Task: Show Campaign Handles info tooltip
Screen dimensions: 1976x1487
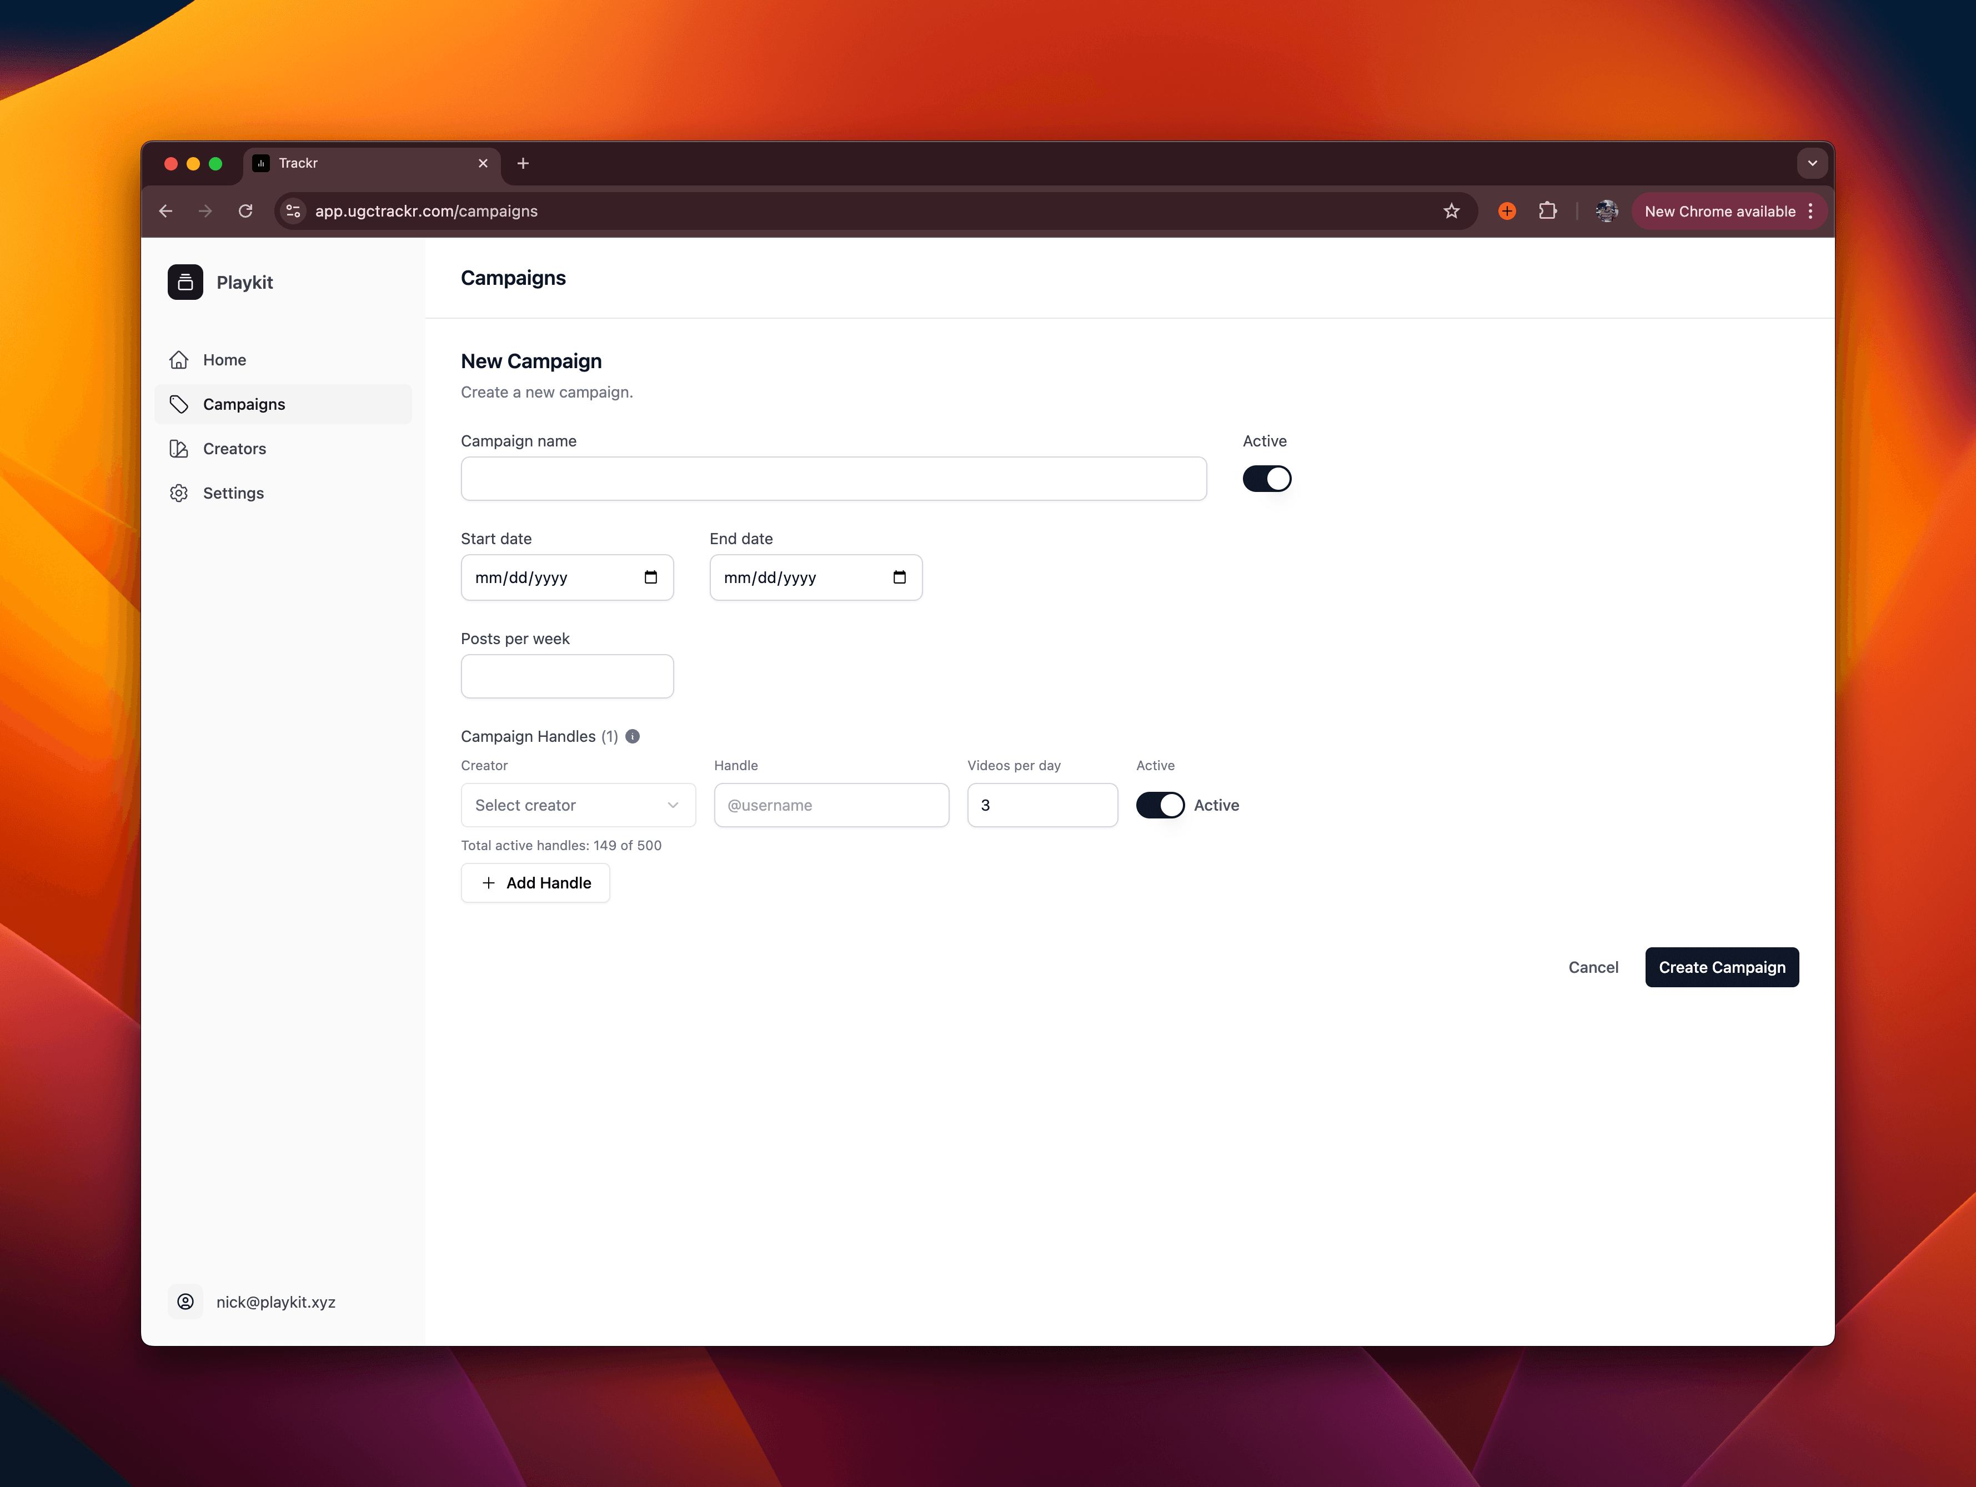Action: pyautogui.click(x=633, y=737)
